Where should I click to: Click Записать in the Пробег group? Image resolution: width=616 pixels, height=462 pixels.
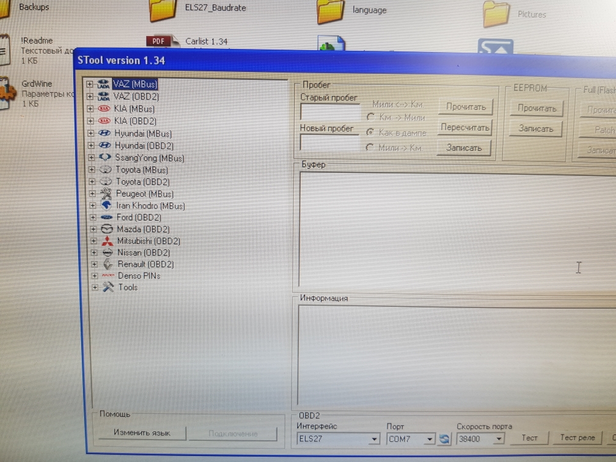464,148
